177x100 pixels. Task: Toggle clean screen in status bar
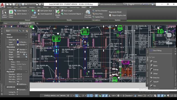tap(172, 96)
